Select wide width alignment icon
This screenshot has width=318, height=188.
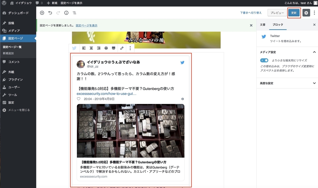click(x=106, y=48)
